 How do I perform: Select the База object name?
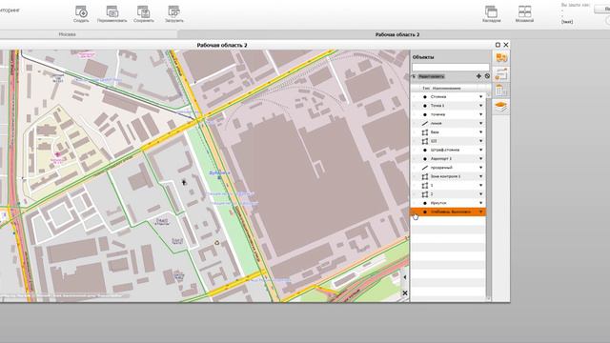click(x=435, y=132)
